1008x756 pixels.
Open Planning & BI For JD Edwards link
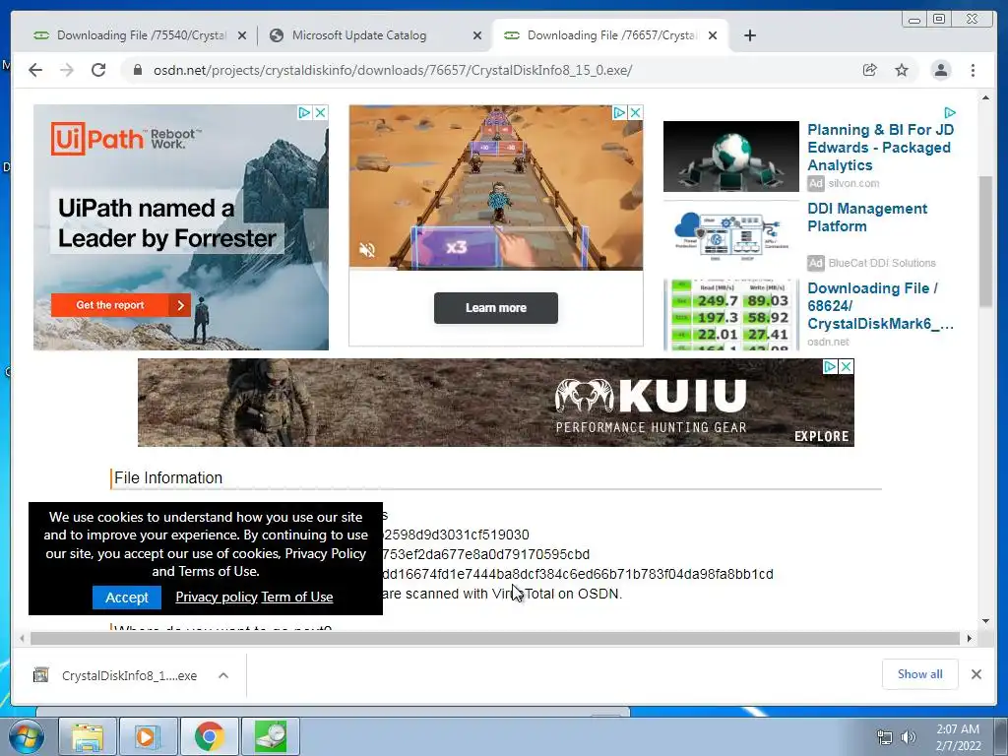tap(880, 148)
